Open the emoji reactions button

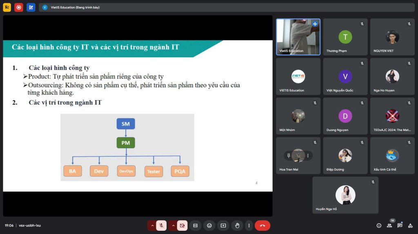[x=209, y=225]
